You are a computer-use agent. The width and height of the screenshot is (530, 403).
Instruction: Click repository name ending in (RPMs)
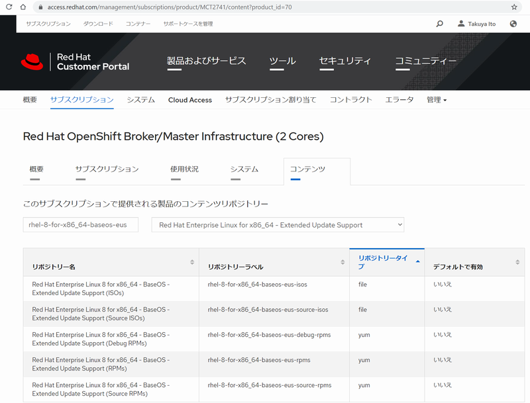point(101,365)
